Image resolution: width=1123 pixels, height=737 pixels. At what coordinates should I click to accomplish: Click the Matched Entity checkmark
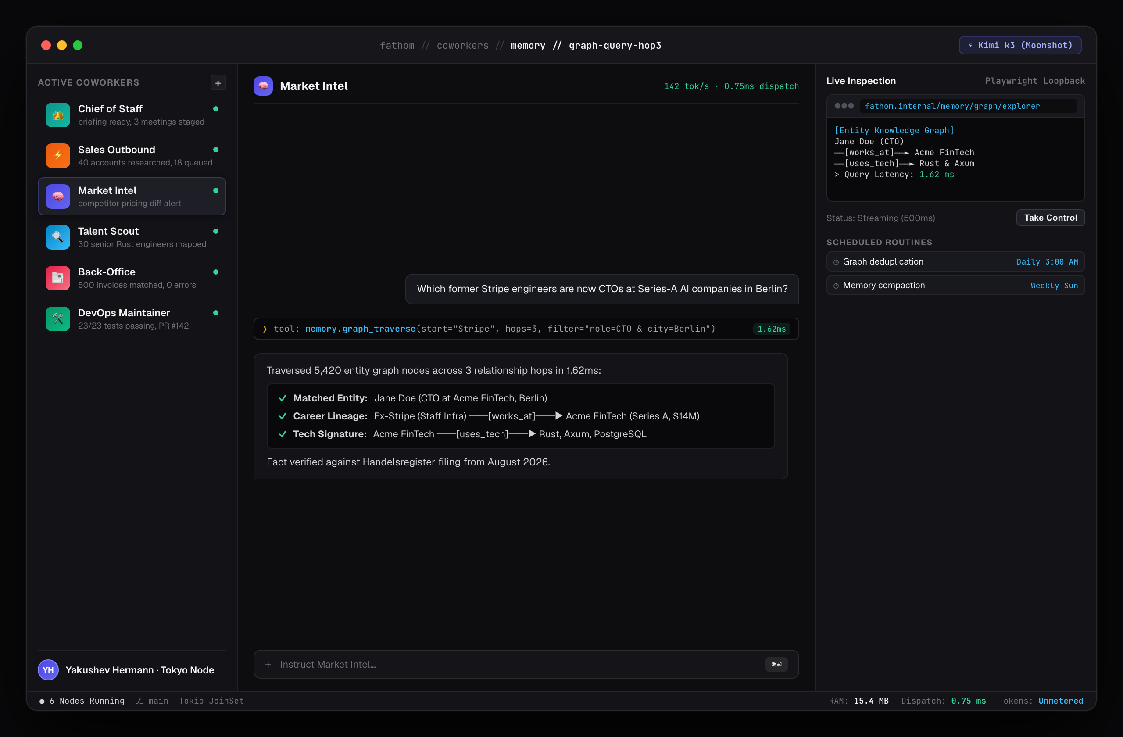(283, 398)
